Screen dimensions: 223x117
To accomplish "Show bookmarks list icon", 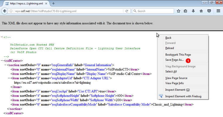I will (x=185, y=11).
